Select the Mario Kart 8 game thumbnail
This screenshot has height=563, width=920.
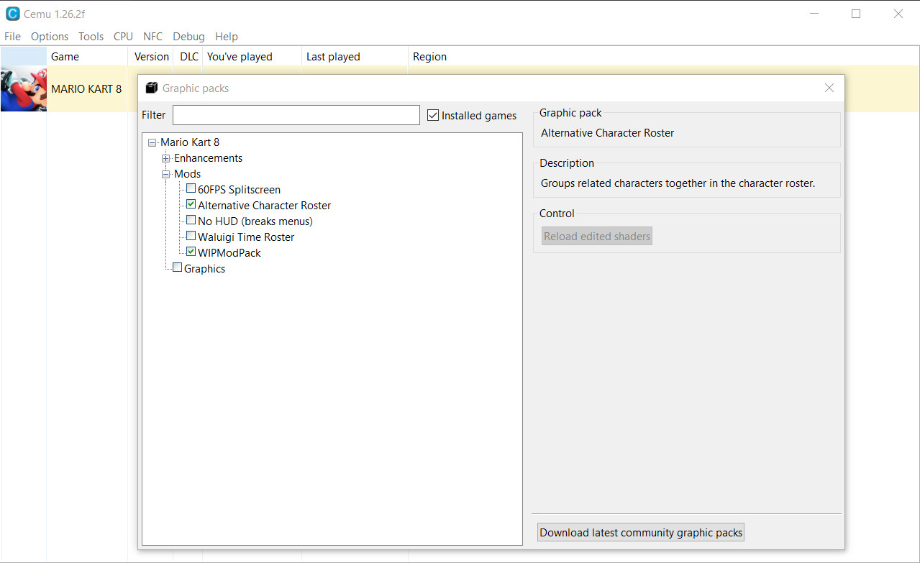(x=24, y=88)
